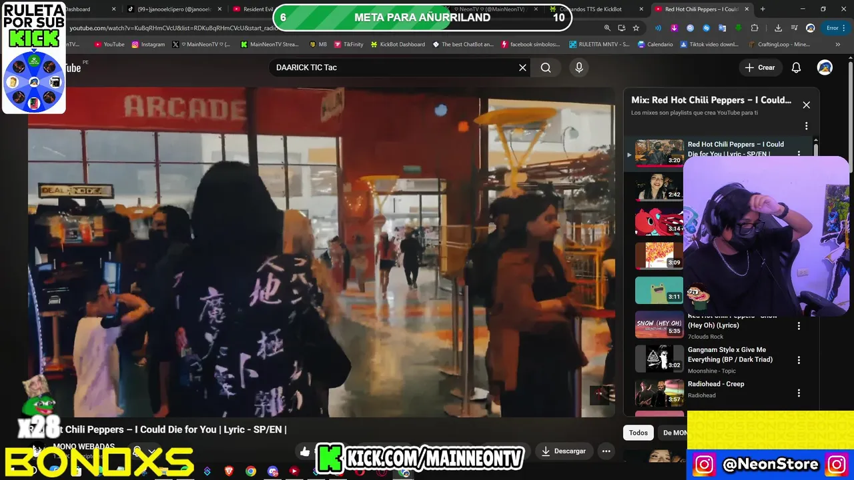Viewport: 854px width, 480px height.
Task: Select the 3:14 red cartoon thumbnail
Action: click(659, 221)
